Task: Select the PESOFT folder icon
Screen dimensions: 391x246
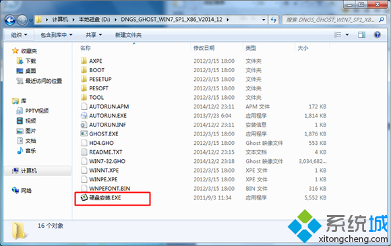Action: pos(84,88)
